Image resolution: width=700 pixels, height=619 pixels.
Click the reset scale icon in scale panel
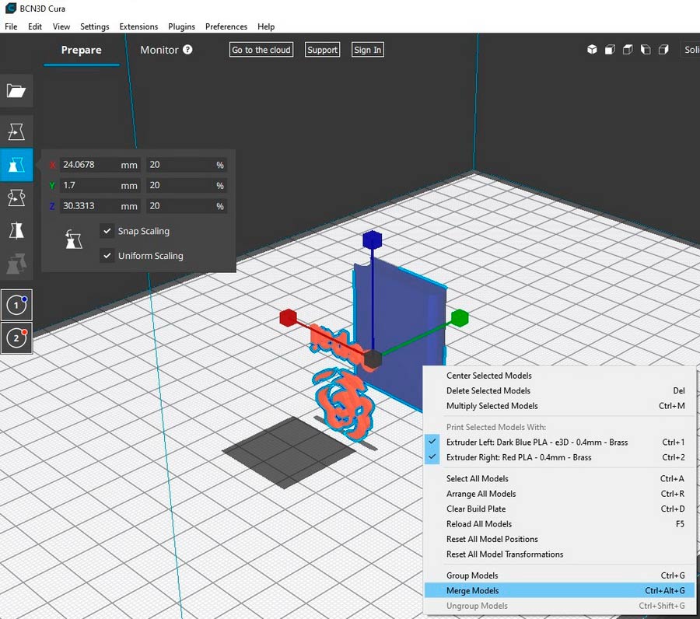[73, 240]
